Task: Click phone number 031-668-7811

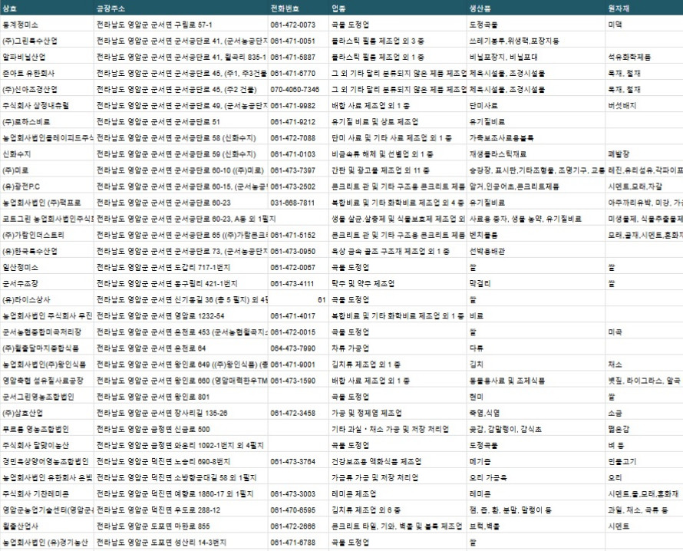Action: [x=299, y=203]
